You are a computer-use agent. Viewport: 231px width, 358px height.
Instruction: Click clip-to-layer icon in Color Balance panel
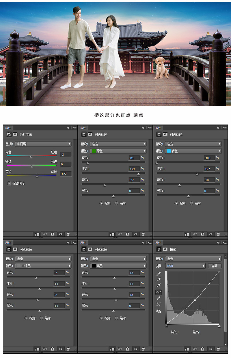coord(37,234)
